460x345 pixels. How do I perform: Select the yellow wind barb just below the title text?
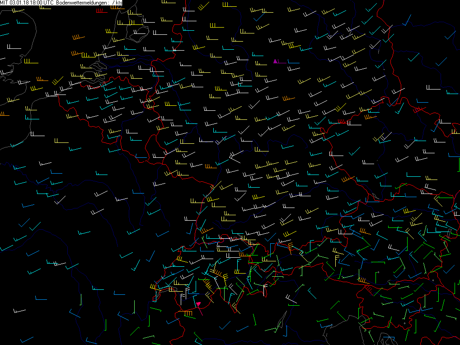tap(45, 7)
